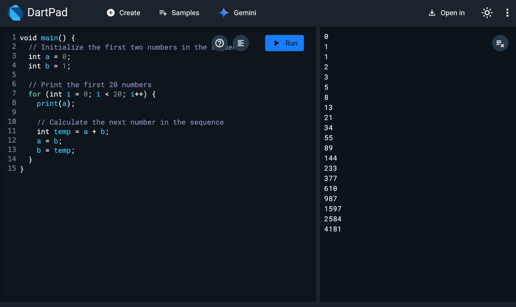Click the plus icon beside Create

coord(110,13)
